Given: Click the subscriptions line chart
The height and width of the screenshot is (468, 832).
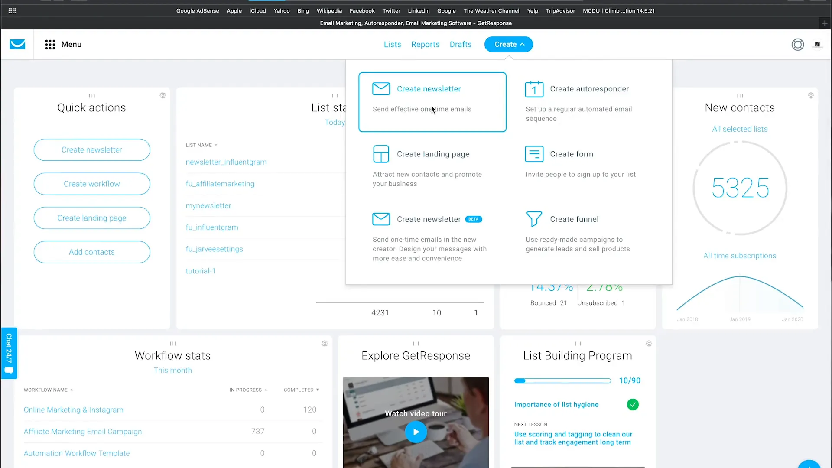Looking at the screenshot, I should click(x=740, y=294).
